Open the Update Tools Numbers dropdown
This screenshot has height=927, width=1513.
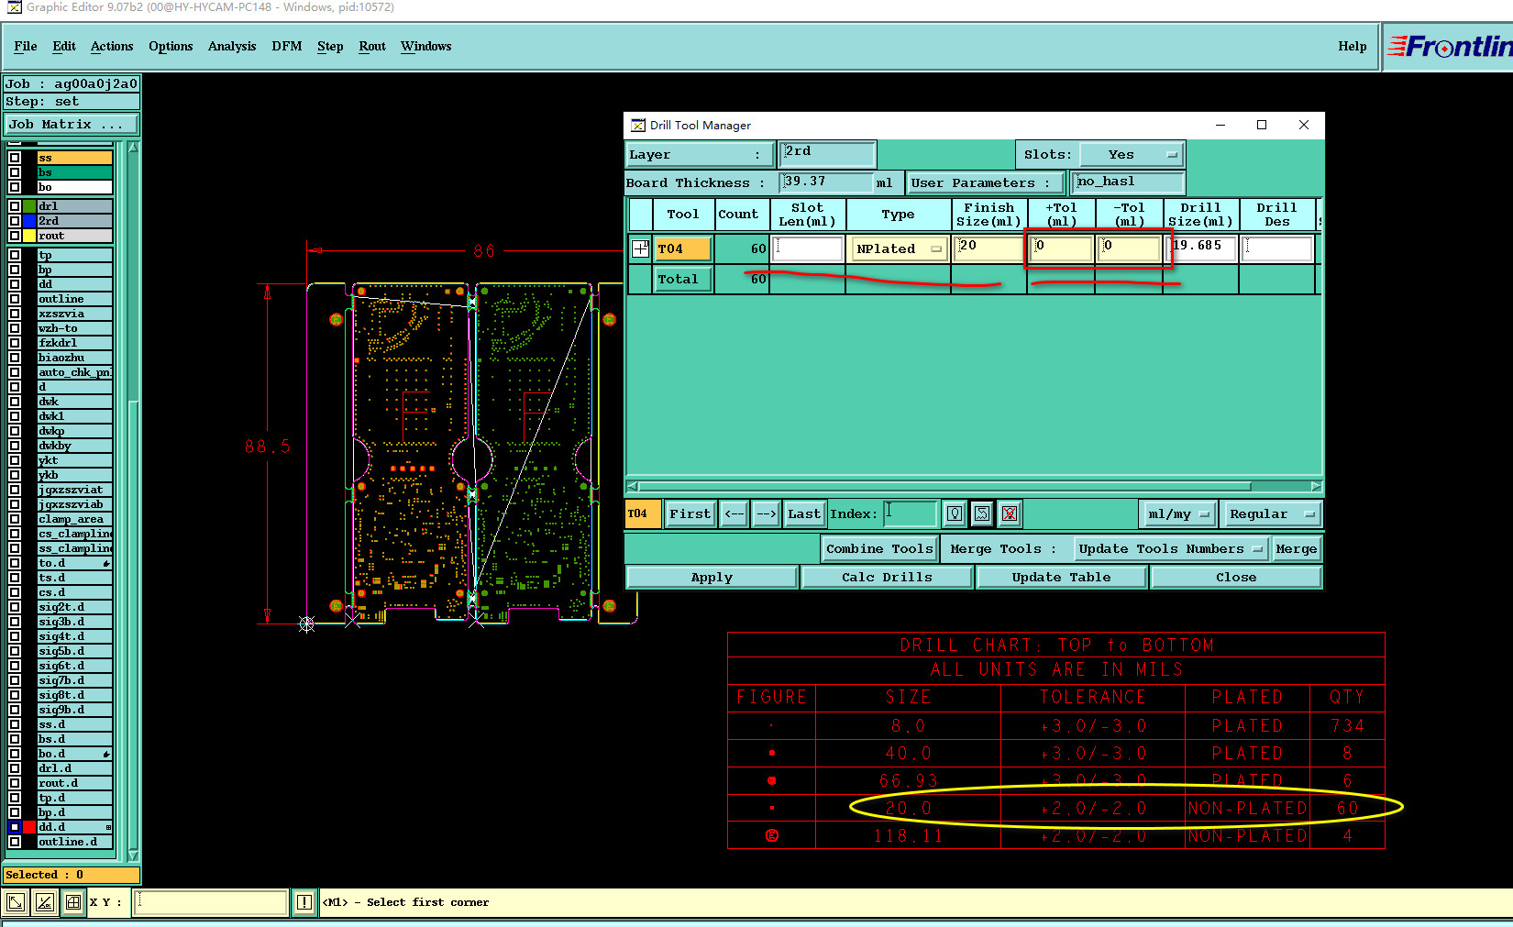(1170, 549)
